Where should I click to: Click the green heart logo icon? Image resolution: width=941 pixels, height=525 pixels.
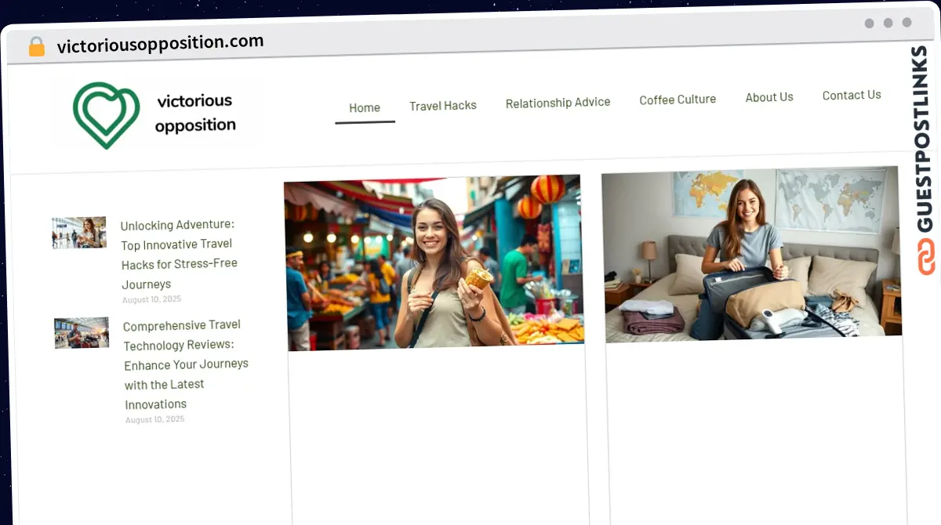coord(106,115)
